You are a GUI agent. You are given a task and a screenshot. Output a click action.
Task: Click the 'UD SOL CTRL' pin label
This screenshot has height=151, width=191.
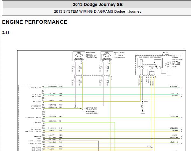[37, 94]
